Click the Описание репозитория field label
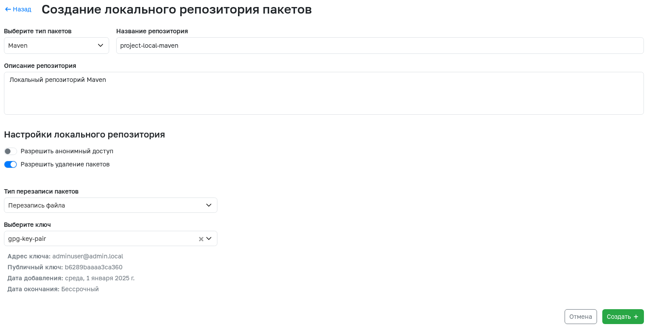This screenshot has width=647, height=328. pos(40,66)
